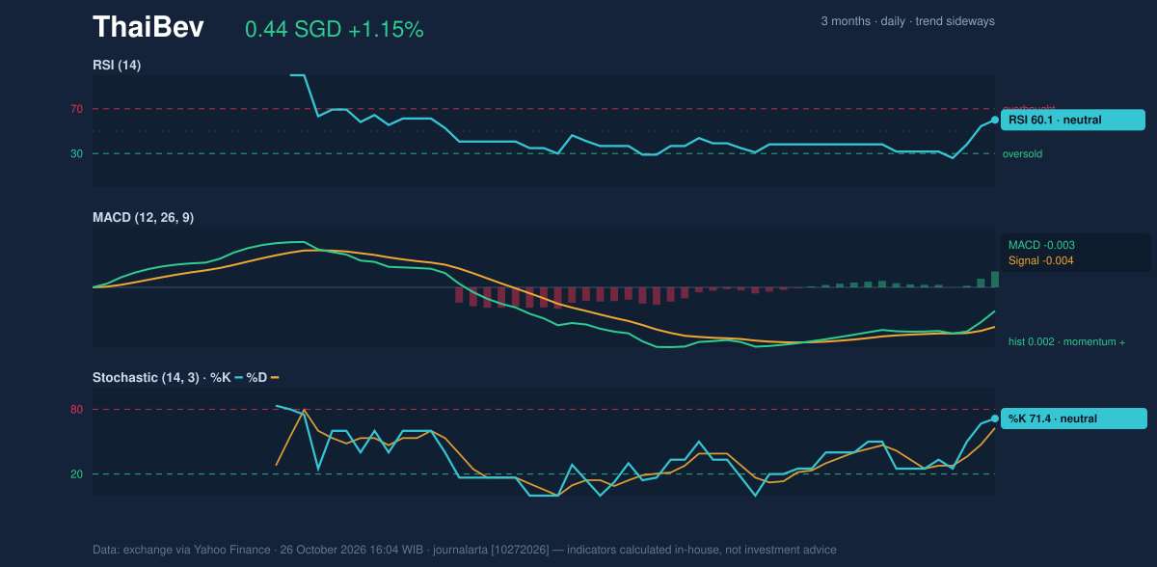Click the hist 0.002 momentum + label
Viewport: 1157px width, 567px height.
coord(1066,341)
